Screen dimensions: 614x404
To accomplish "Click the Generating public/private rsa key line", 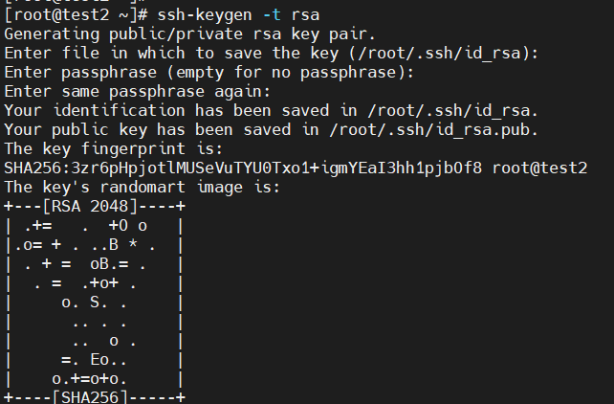I will (x=190, y=34).
